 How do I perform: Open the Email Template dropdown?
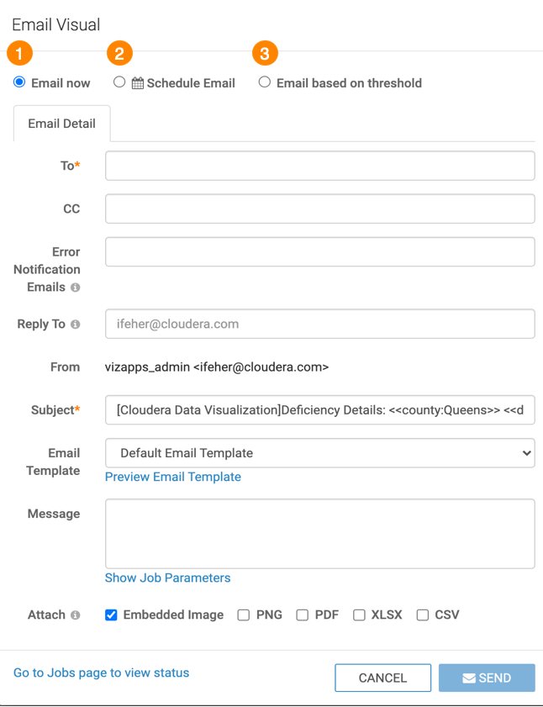click(x=319, y=453)
